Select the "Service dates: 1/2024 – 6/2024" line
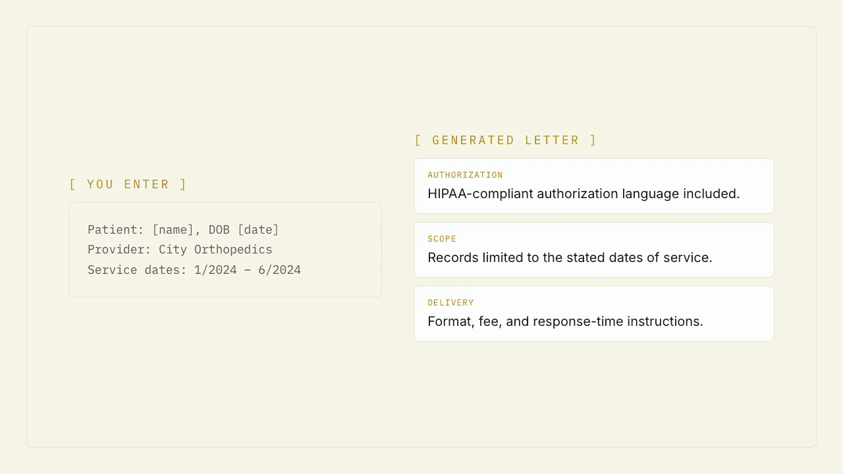Image resolution: width=843 pixels, height=474 pixels. pos(194,270)
